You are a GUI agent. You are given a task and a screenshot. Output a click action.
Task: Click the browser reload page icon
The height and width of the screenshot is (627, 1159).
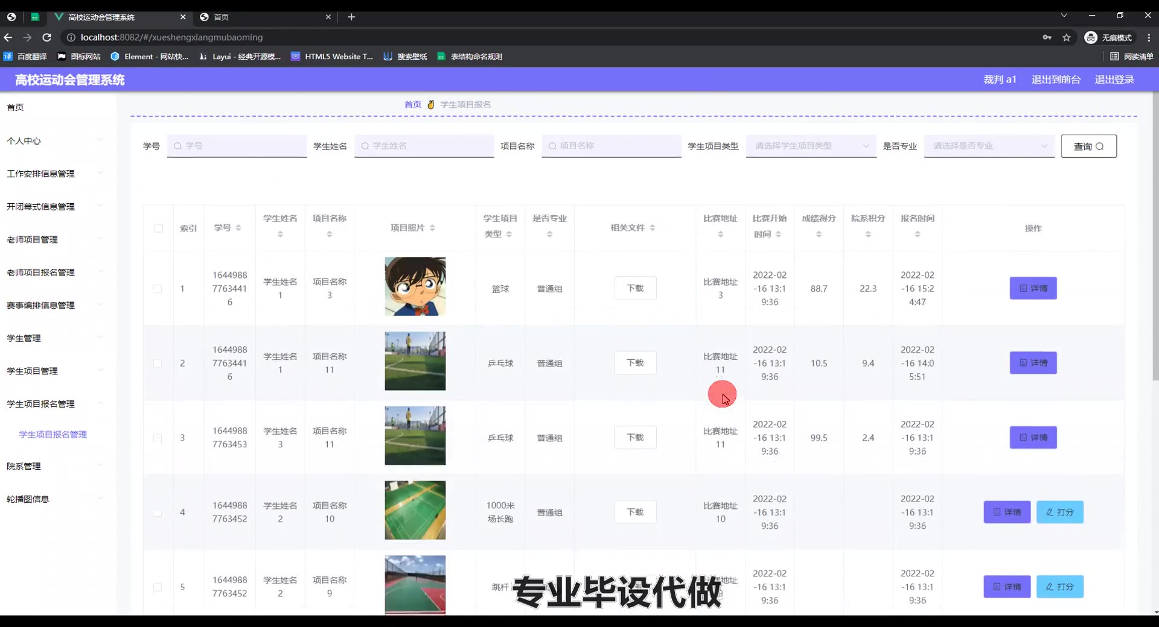(47, 37)
